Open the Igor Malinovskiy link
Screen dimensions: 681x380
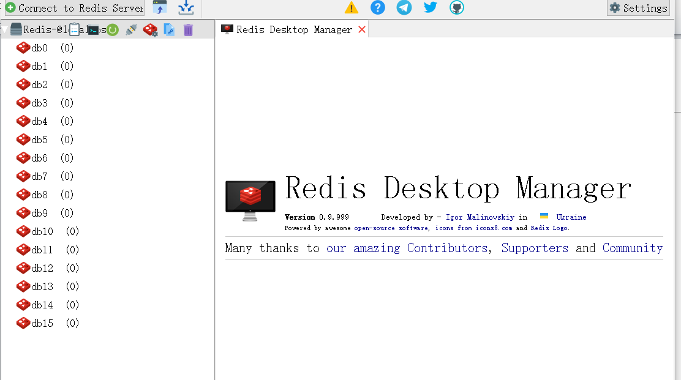tap(480, 217)
